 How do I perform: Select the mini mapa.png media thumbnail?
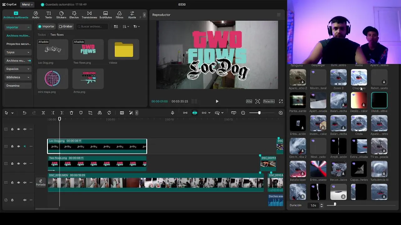tap(52, 78)
